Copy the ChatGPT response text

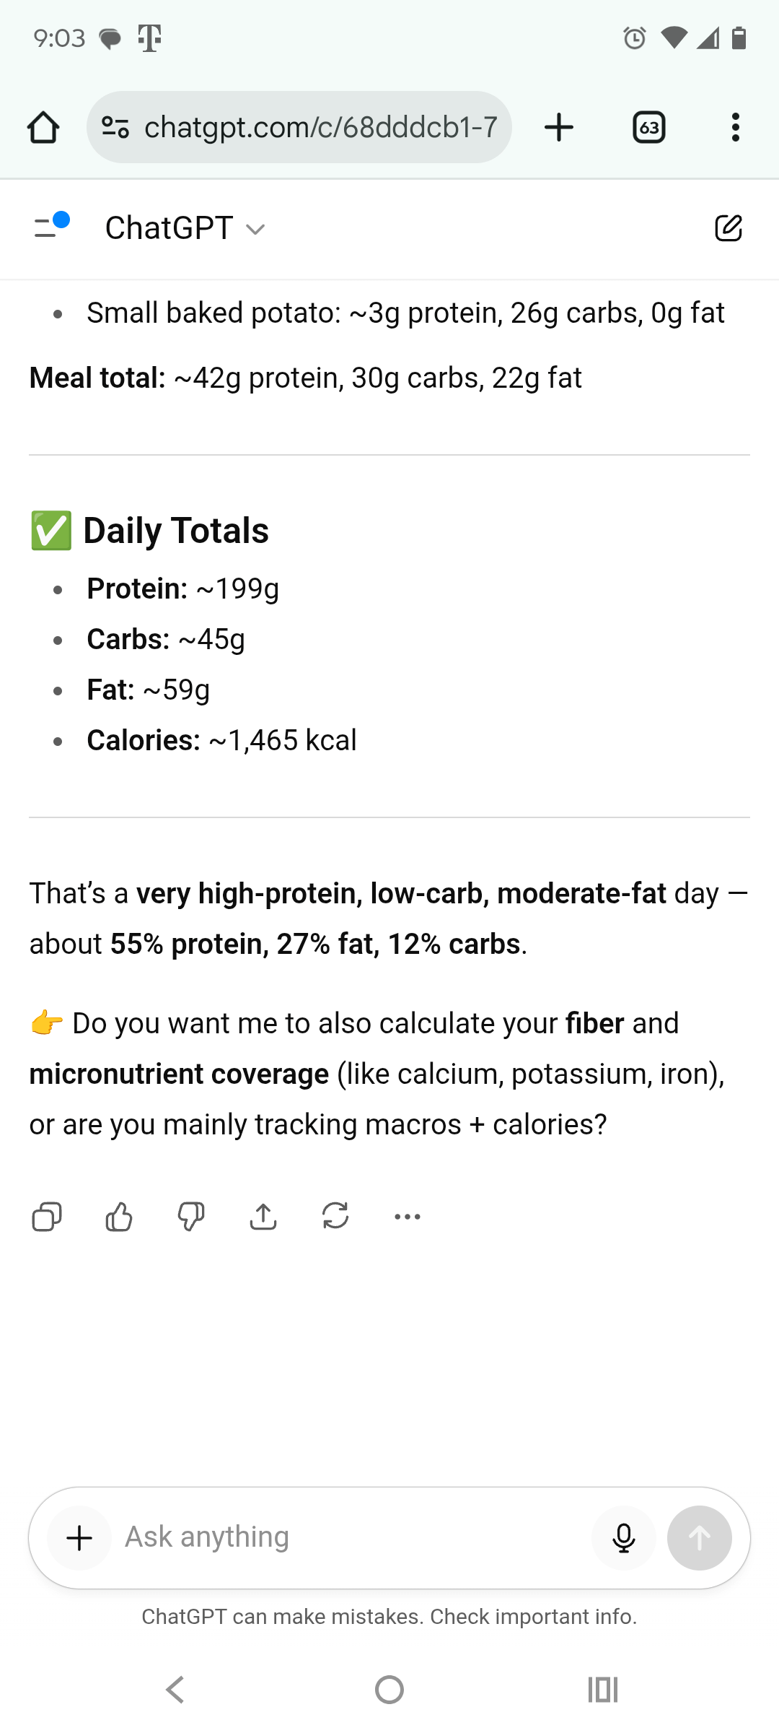(47, 1217)
